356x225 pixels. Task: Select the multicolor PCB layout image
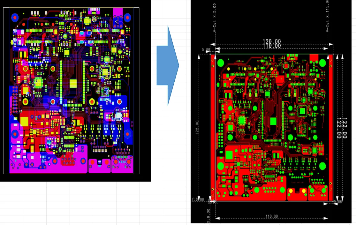pyautogui.click(x=75, y=91)
